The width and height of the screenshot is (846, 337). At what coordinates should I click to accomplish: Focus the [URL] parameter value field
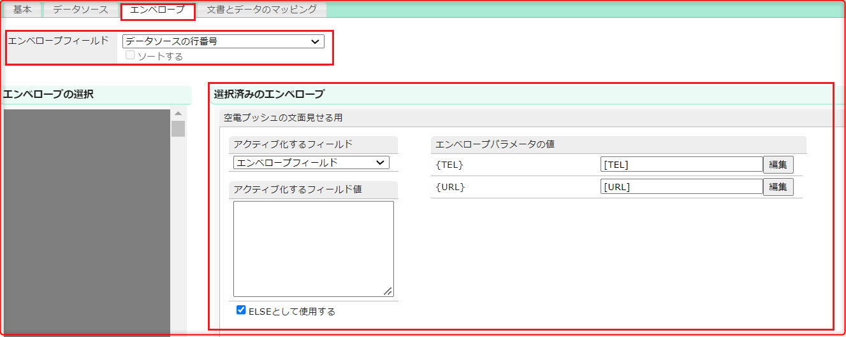point(681,187)
